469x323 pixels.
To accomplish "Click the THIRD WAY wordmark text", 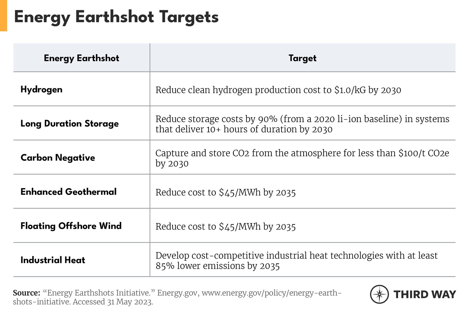I will coord(425,294).
